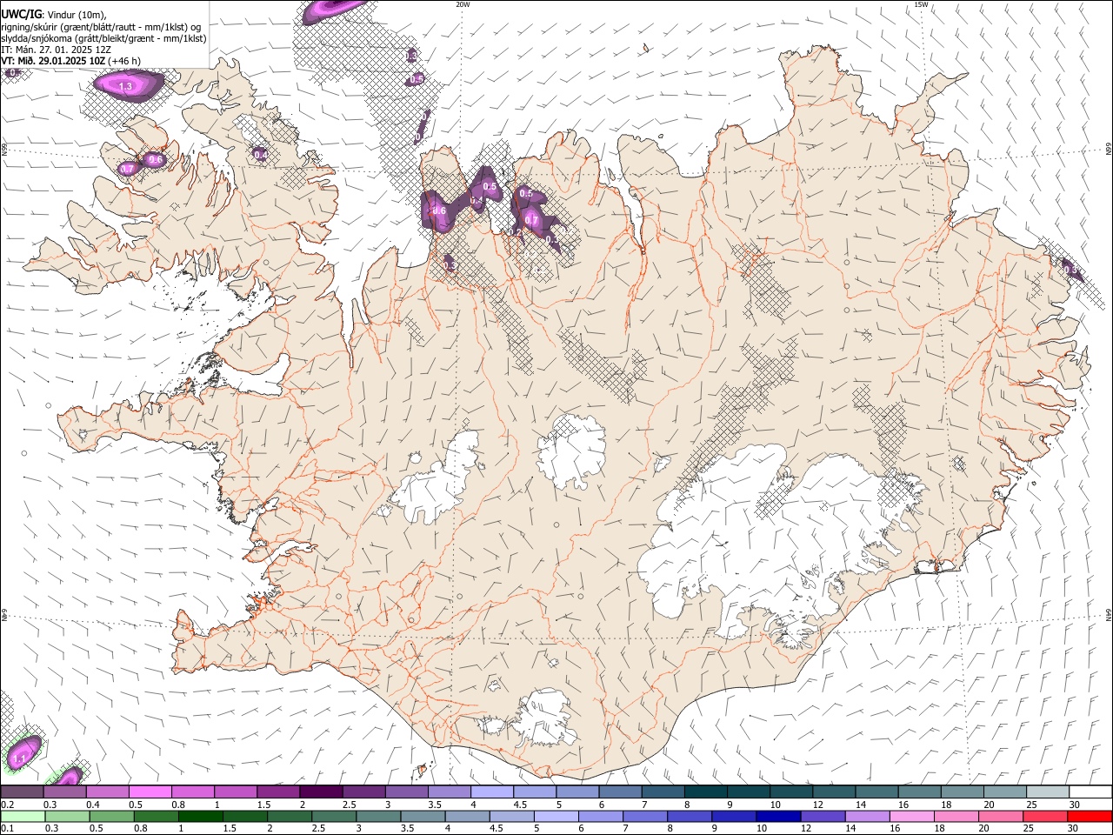Click the 25–30 pale grey snow swatch
The height and width of the screenshot is (835, 1113).
(1048, 792)
